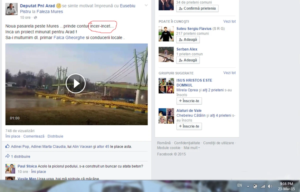Viewport: 300px width, 192px height.
Task: Open Suteu Sergiu Flavius avatar
Action: tap(166, 34)
